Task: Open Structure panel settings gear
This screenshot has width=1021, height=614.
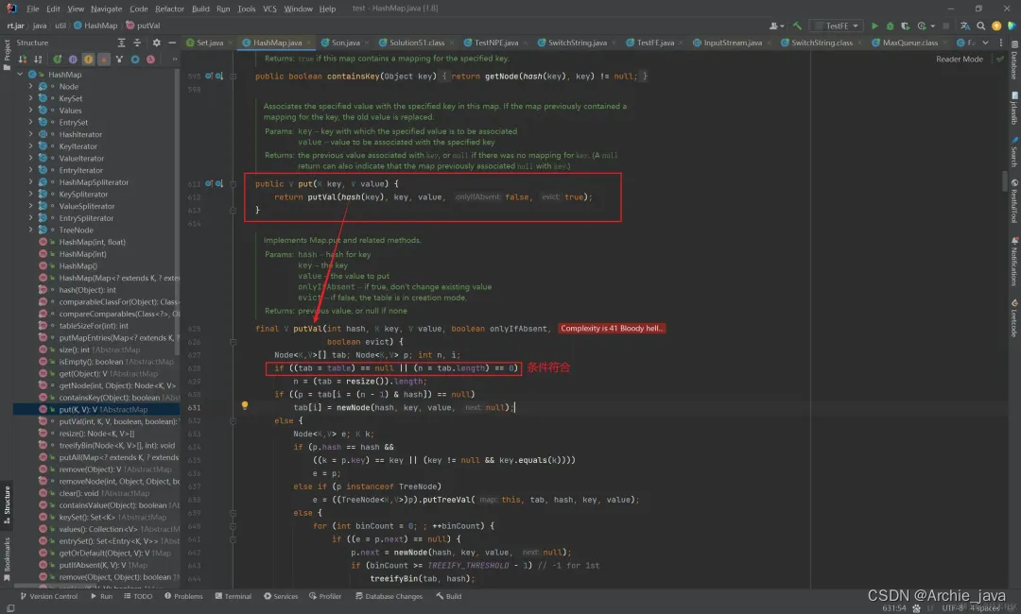Action: coord(156,43)
